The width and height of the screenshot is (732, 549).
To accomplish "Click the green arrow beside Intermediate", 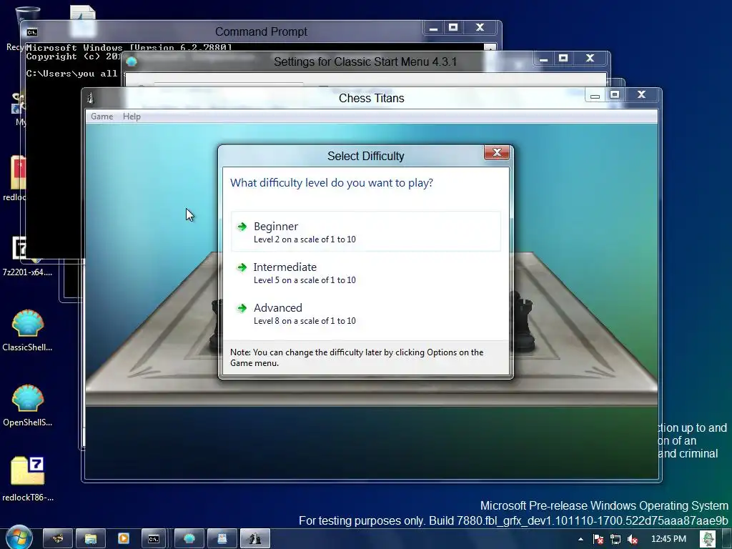I will (242, 267).
